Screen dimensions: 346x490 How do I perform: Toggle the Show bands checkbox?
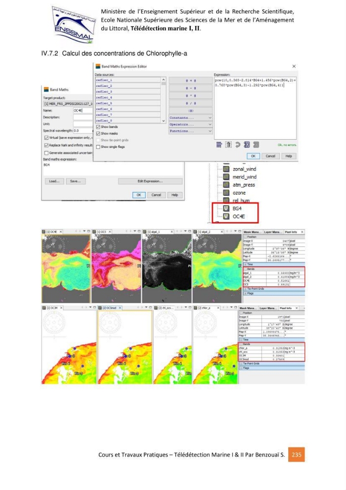click(98, 127)
